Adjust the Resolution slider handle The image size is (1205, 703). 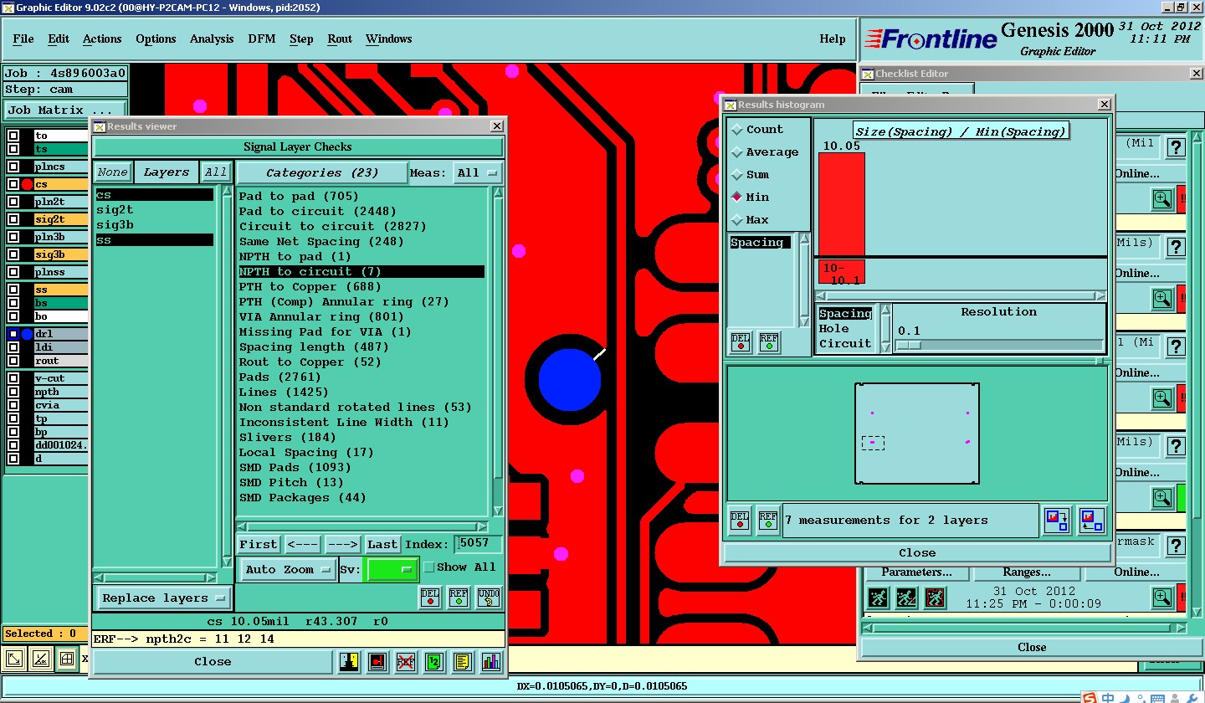coord(910,345)
